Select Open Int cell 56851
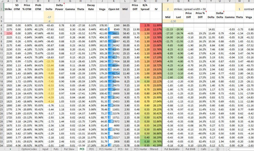254x151 pixels. pyautogui.click(x=114, y=33)
